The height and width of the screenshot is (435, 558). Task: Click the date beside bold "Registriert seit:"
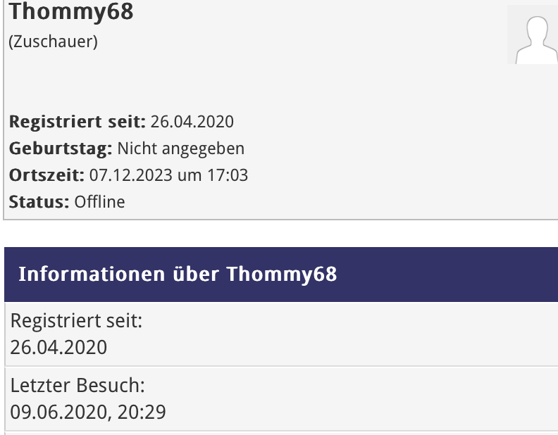192,122
